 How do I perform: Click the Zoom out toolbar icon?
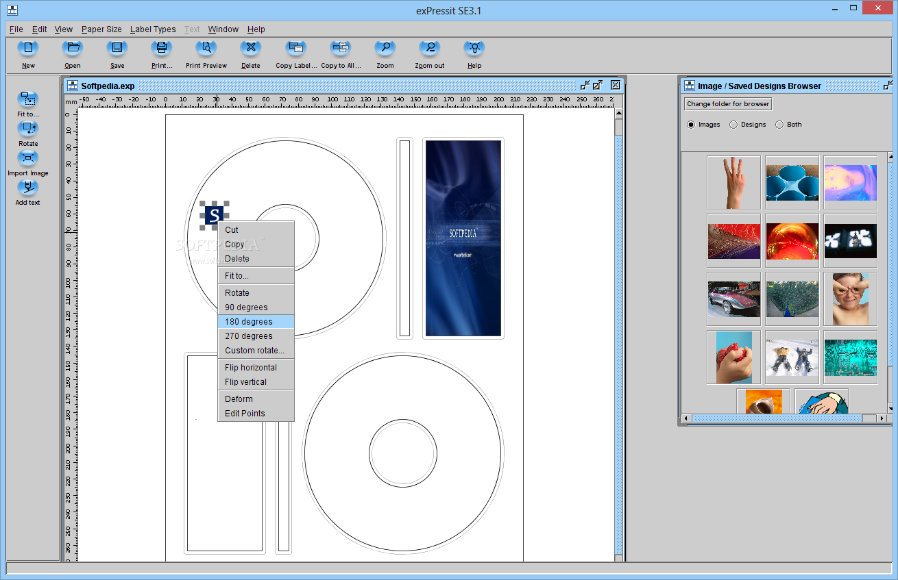[x=430, y=49]
